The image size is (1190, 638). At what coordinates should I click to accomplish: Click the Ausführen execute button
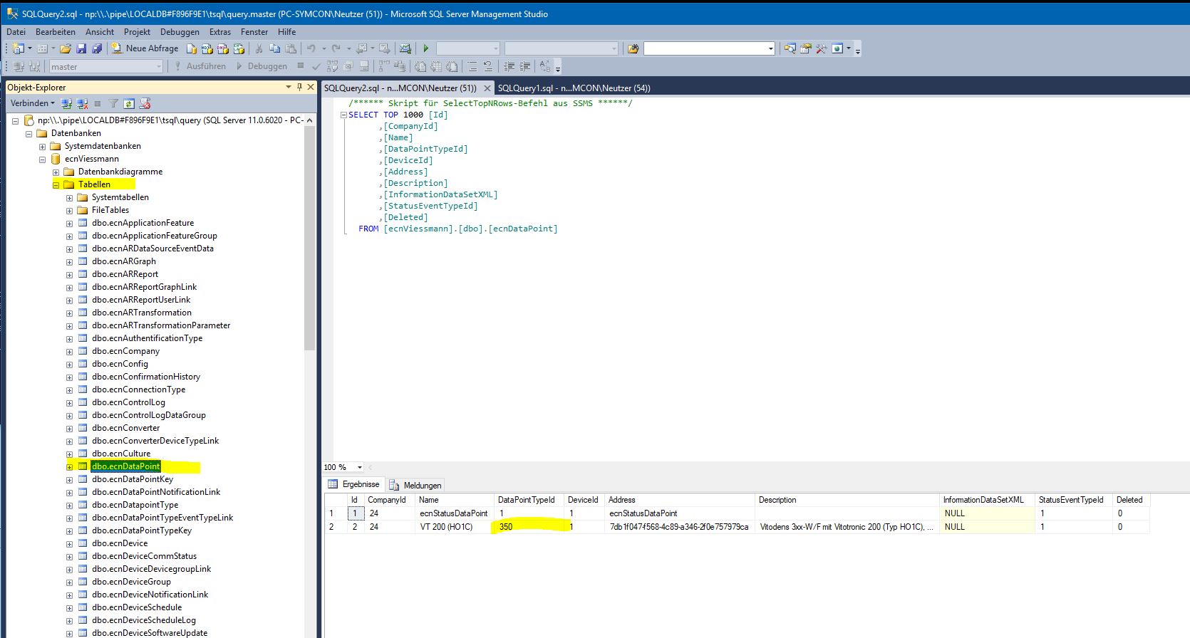(200, 66)
